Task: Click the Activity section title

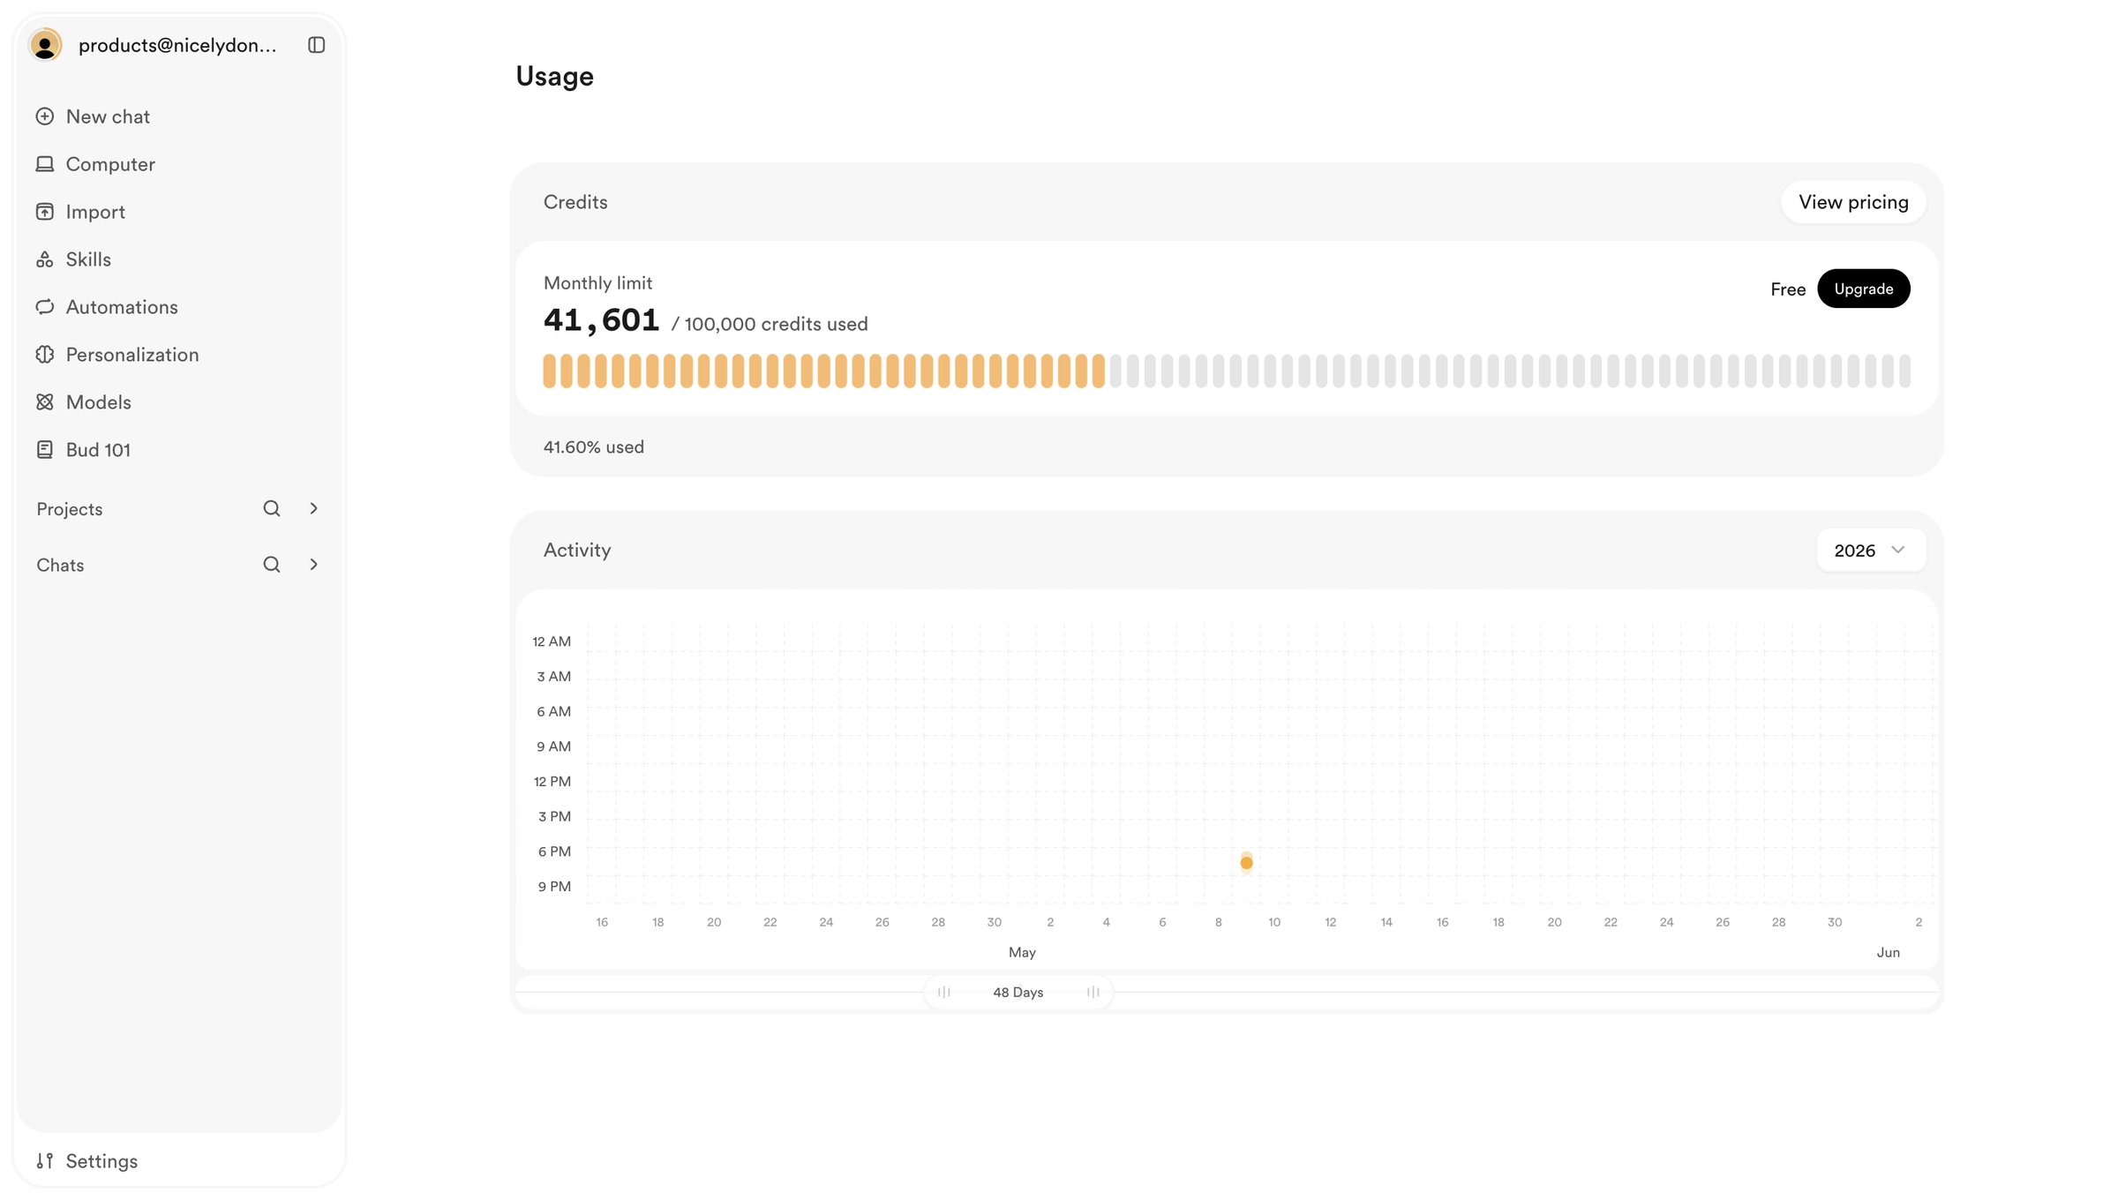Action: click(577, 550)
